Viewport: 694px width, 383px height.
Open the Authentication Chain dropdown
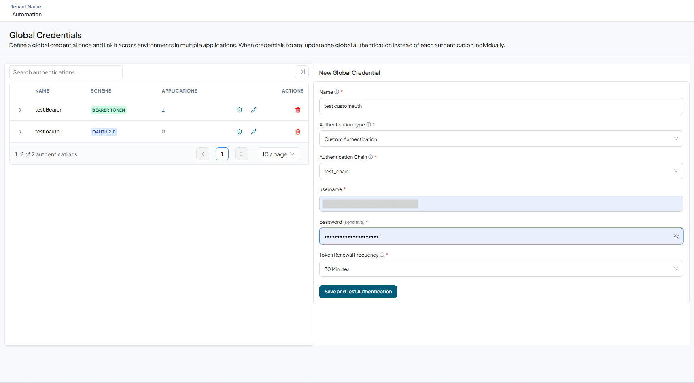tap(501, 171)
